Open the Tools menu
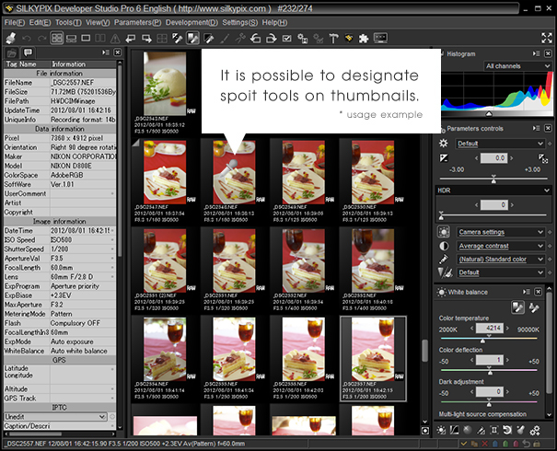This screenshot has height=451, width=557. click(x=68, y=22)
